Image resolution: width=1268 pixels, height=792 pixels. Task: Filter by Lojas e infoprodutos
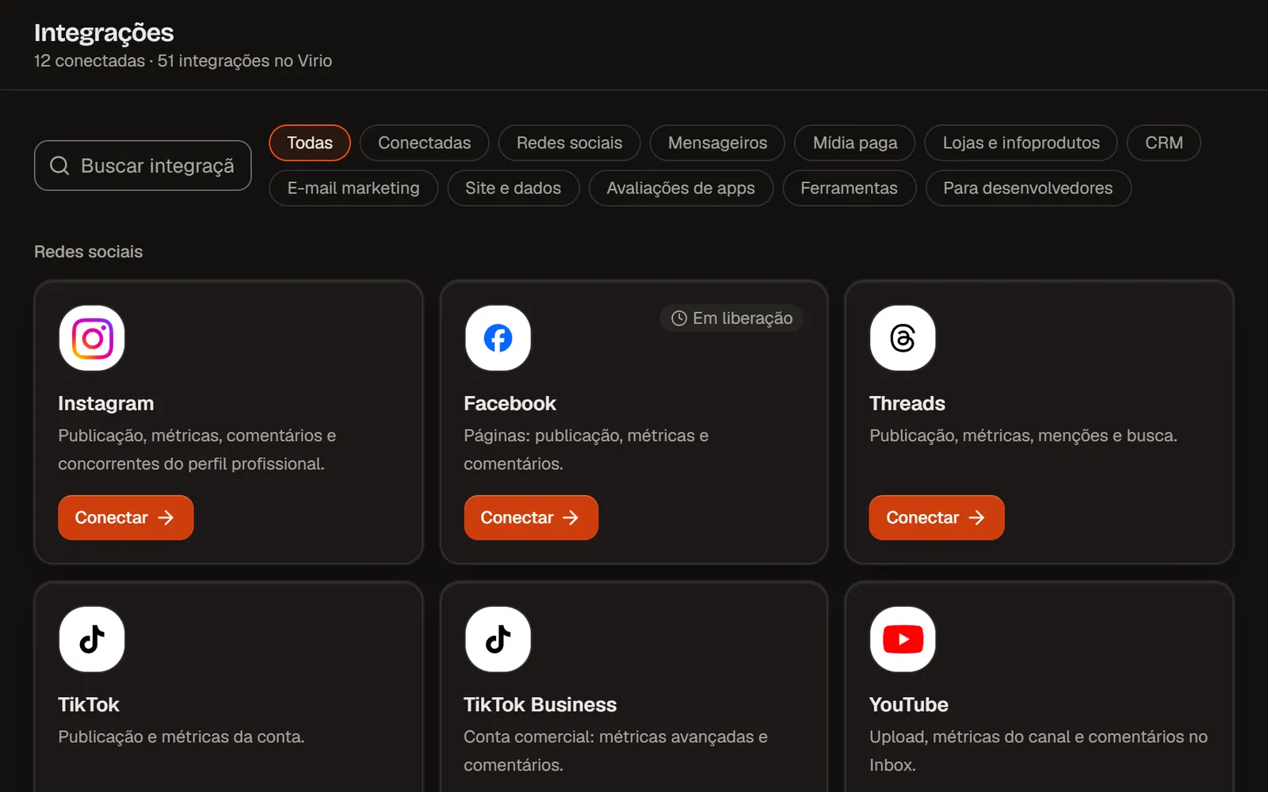coord(1021,143)
